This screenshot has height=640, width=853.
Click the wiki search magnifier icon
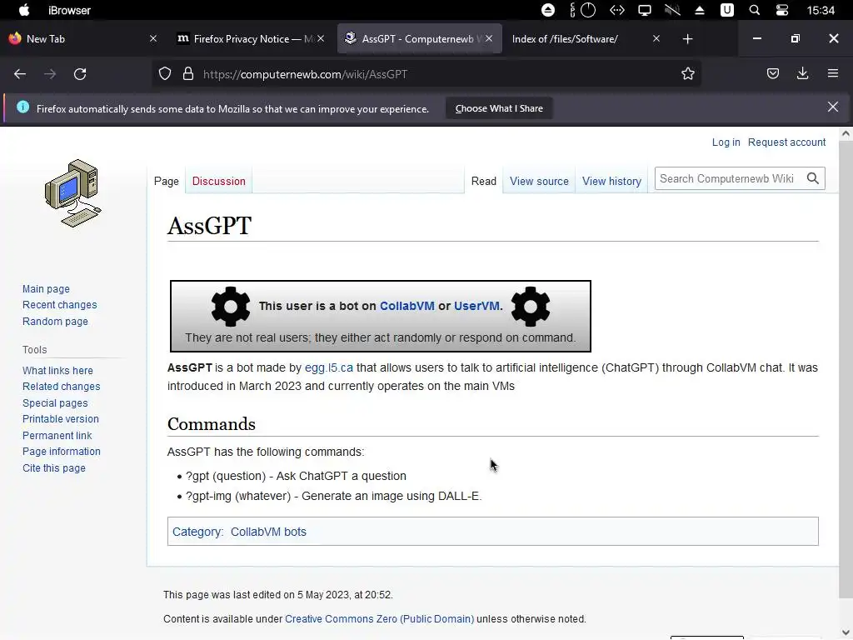pyautogui.click(x=813, y=178)
